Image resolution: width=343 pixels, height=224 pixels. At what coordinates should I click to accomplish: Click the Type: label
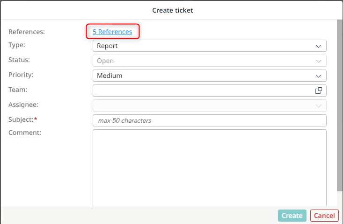pyautogui.click(x=17, y=45)
